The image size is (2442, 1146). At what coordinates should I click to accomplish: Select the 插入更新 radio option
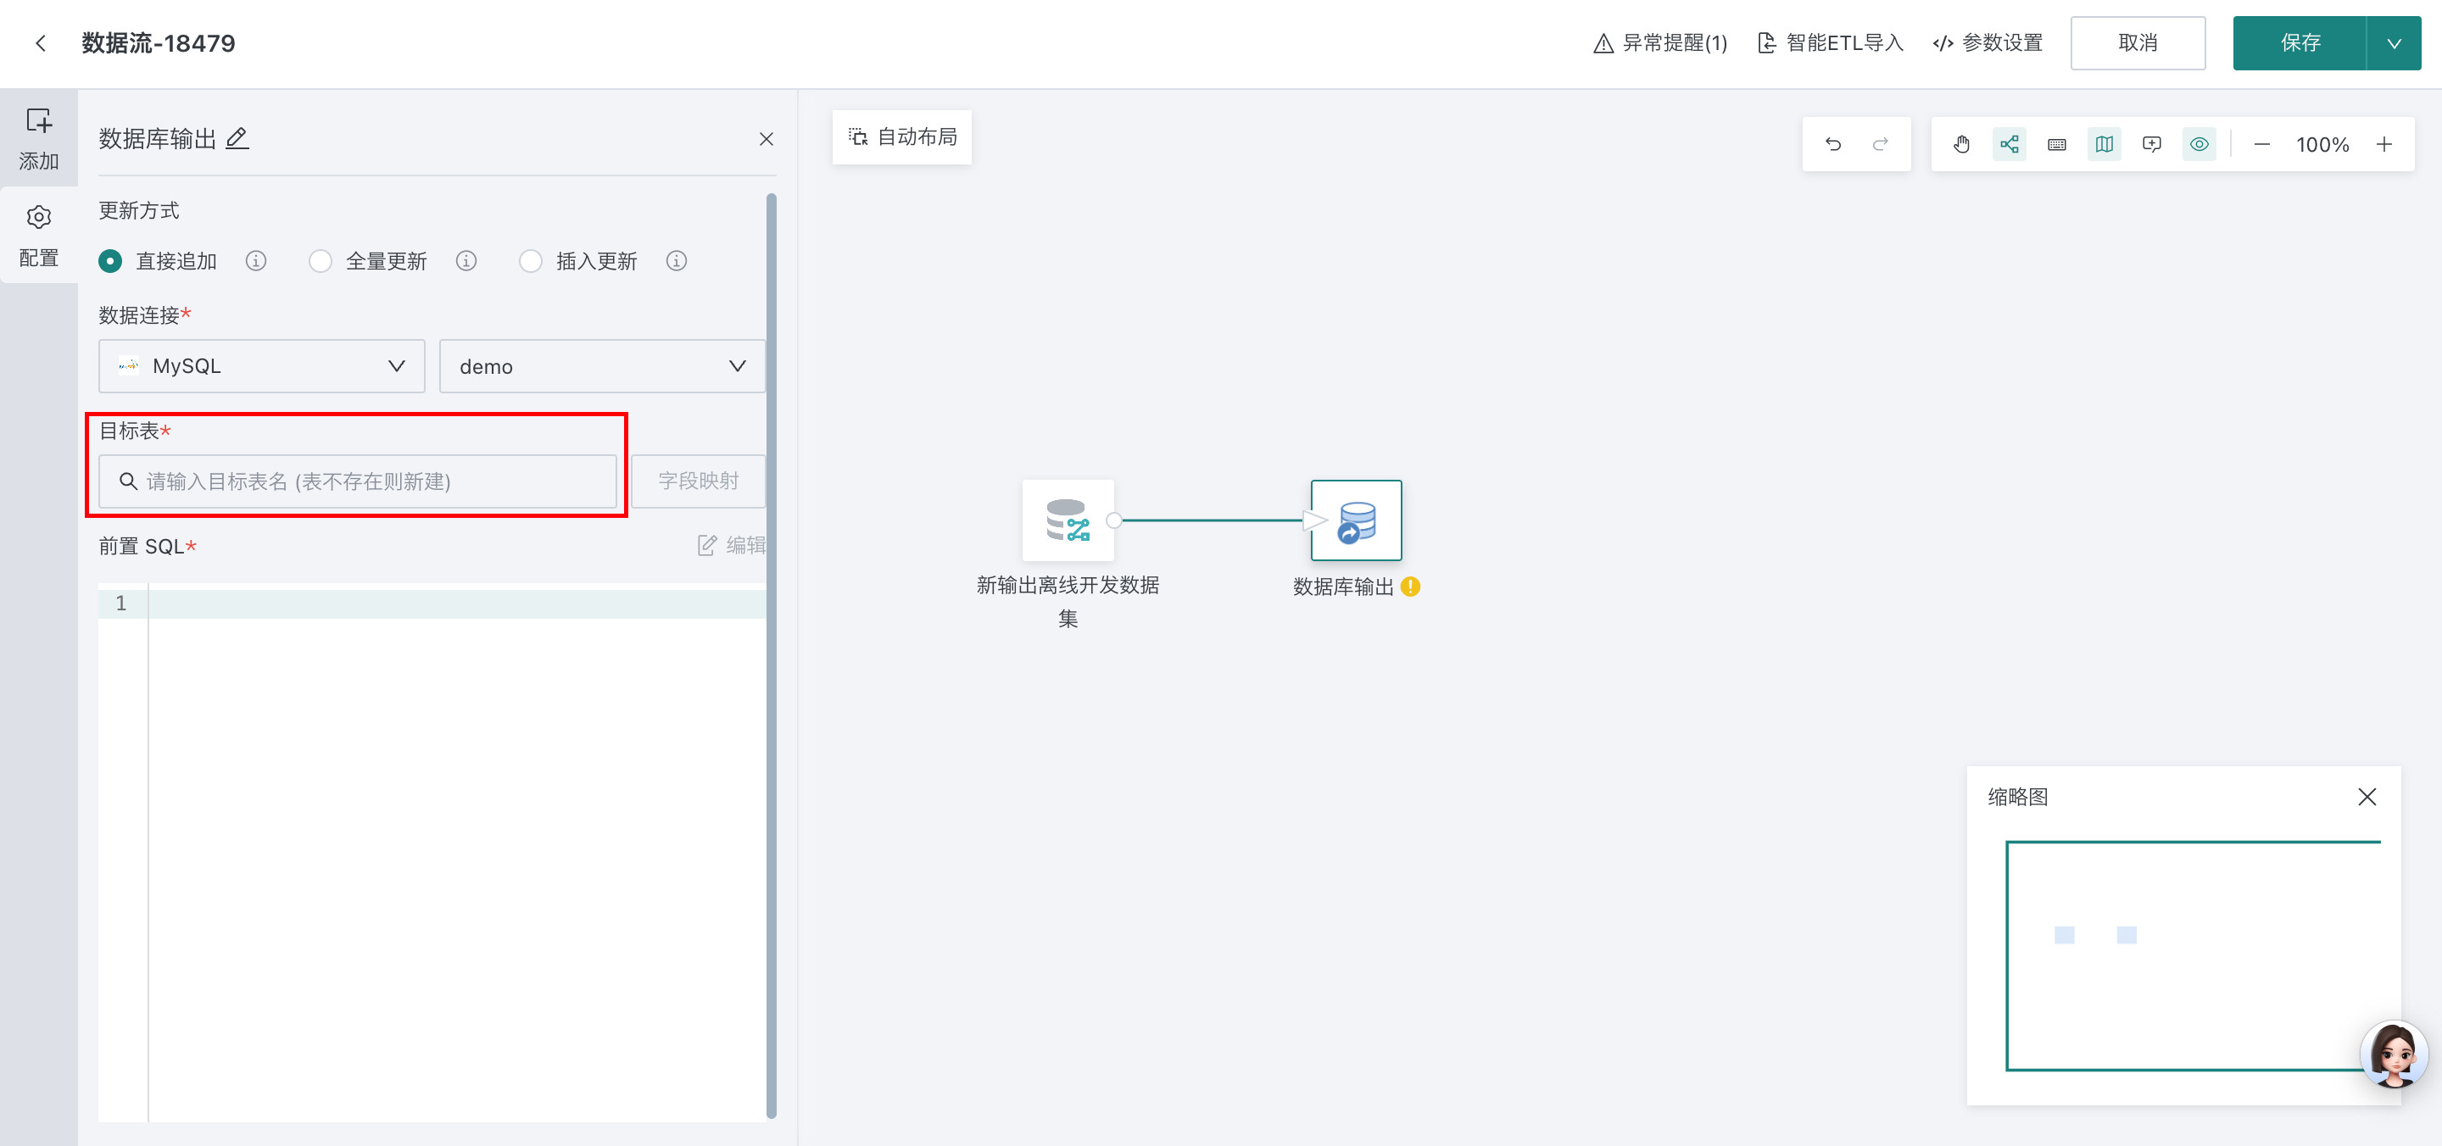(531, 261)
